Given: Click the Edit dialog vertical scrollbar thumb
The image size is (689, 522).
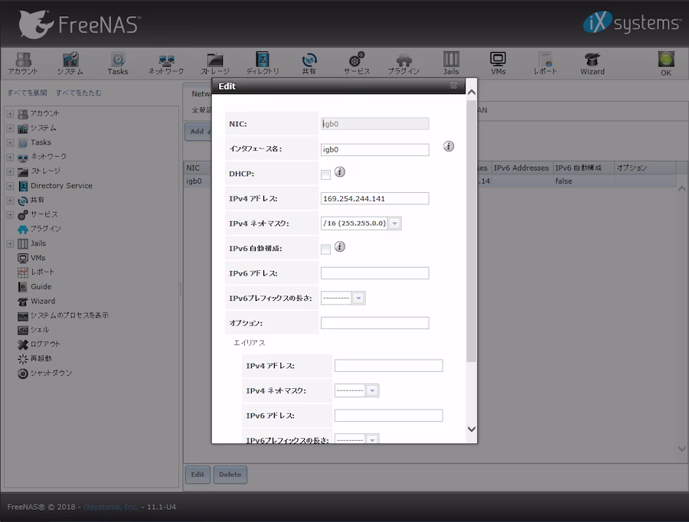Looking at the screenshot, I should [x=472, y=230].
